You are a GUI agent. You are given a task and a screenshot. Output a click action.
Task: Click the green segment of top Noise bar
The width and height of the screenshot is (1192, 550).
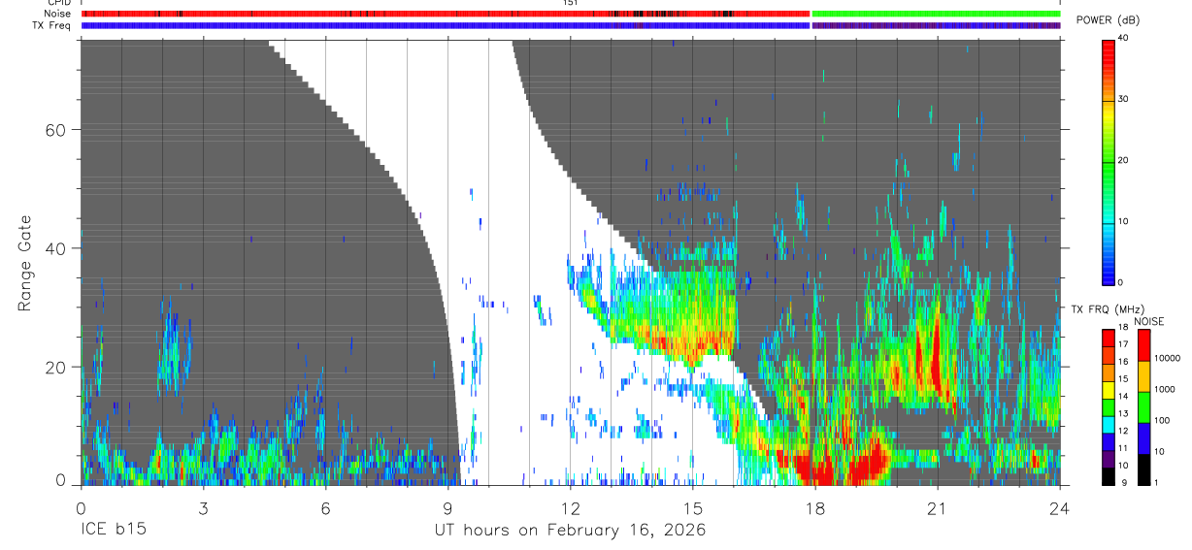coord(936,14)
